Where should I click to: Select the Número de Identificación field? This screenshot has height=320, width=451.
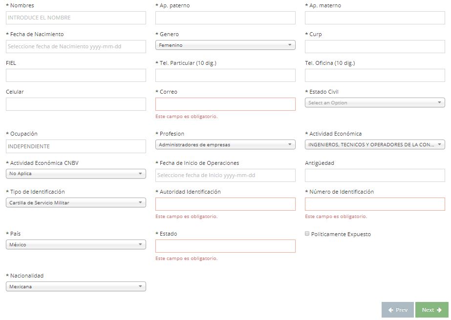[x=375, y=204]
